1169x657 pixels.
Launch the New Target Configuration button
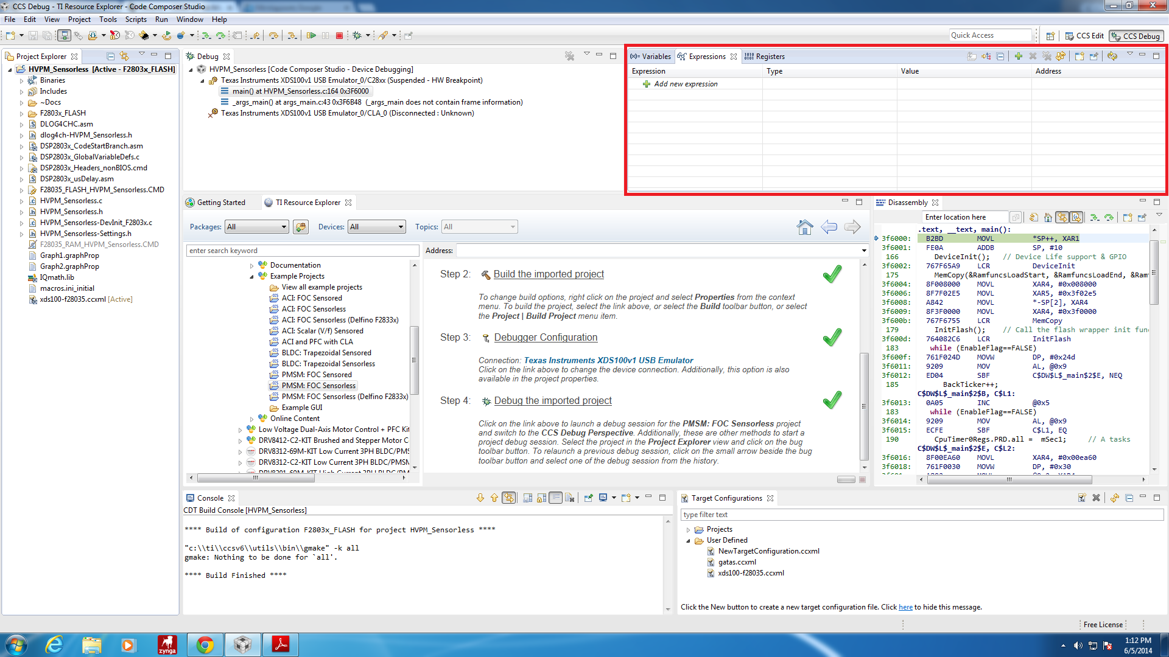pyautogui.click(x=1082, y=498)
